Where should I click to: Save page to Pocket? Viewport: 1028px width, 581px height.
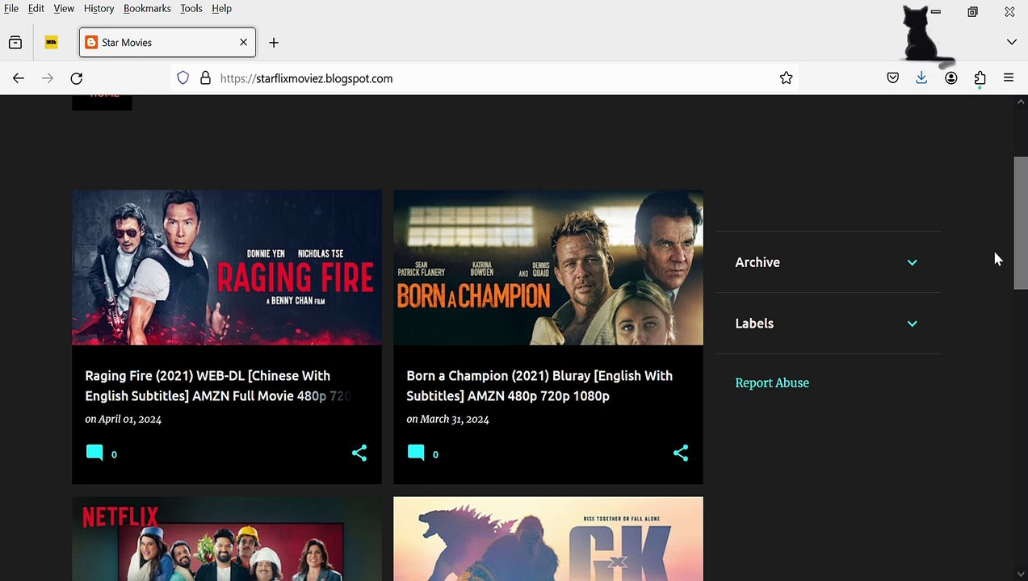[x=892, y=78]
